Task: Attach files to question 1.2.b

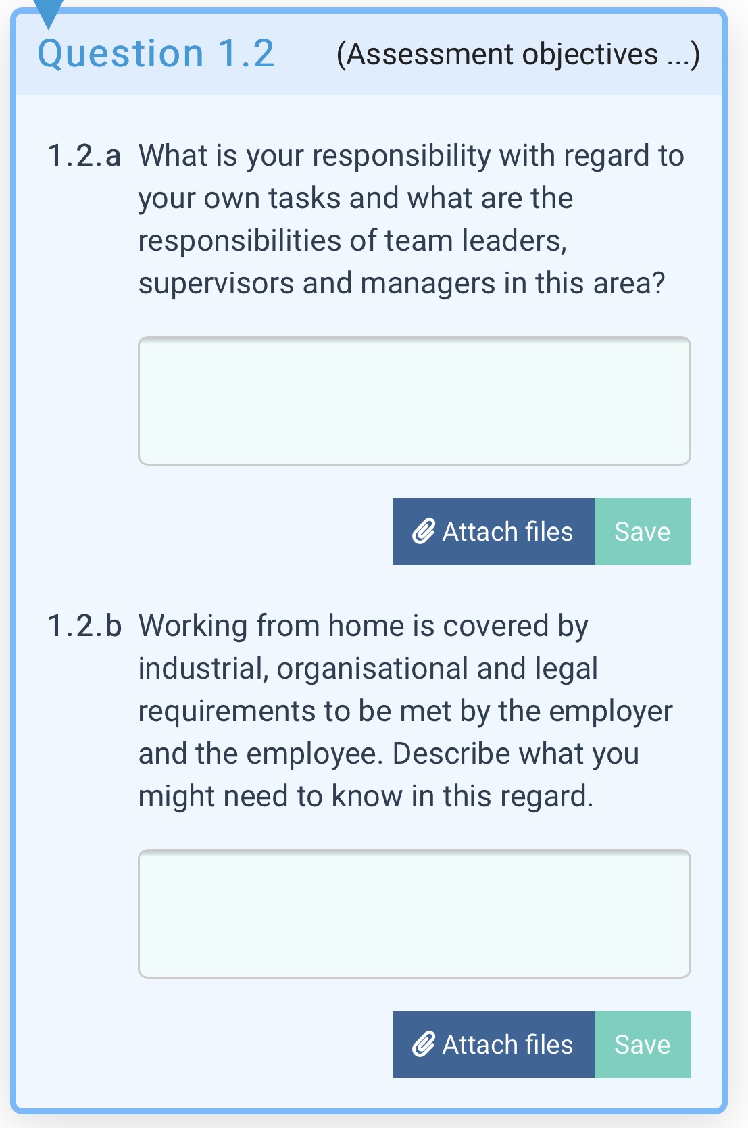Action: click(x=493, y=1045)
